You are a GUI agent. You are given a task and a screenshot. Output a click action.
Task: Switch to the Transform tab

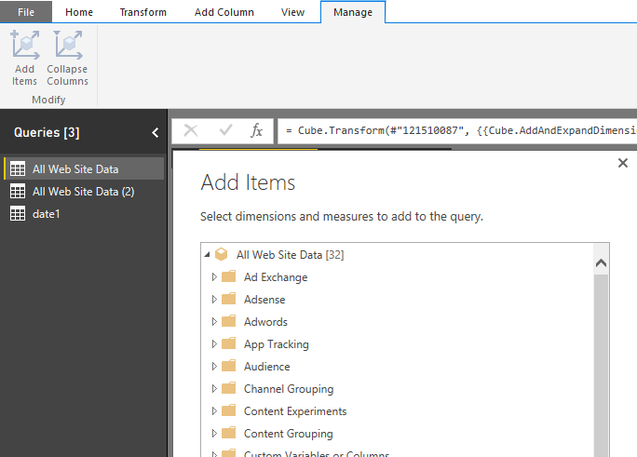143,12
